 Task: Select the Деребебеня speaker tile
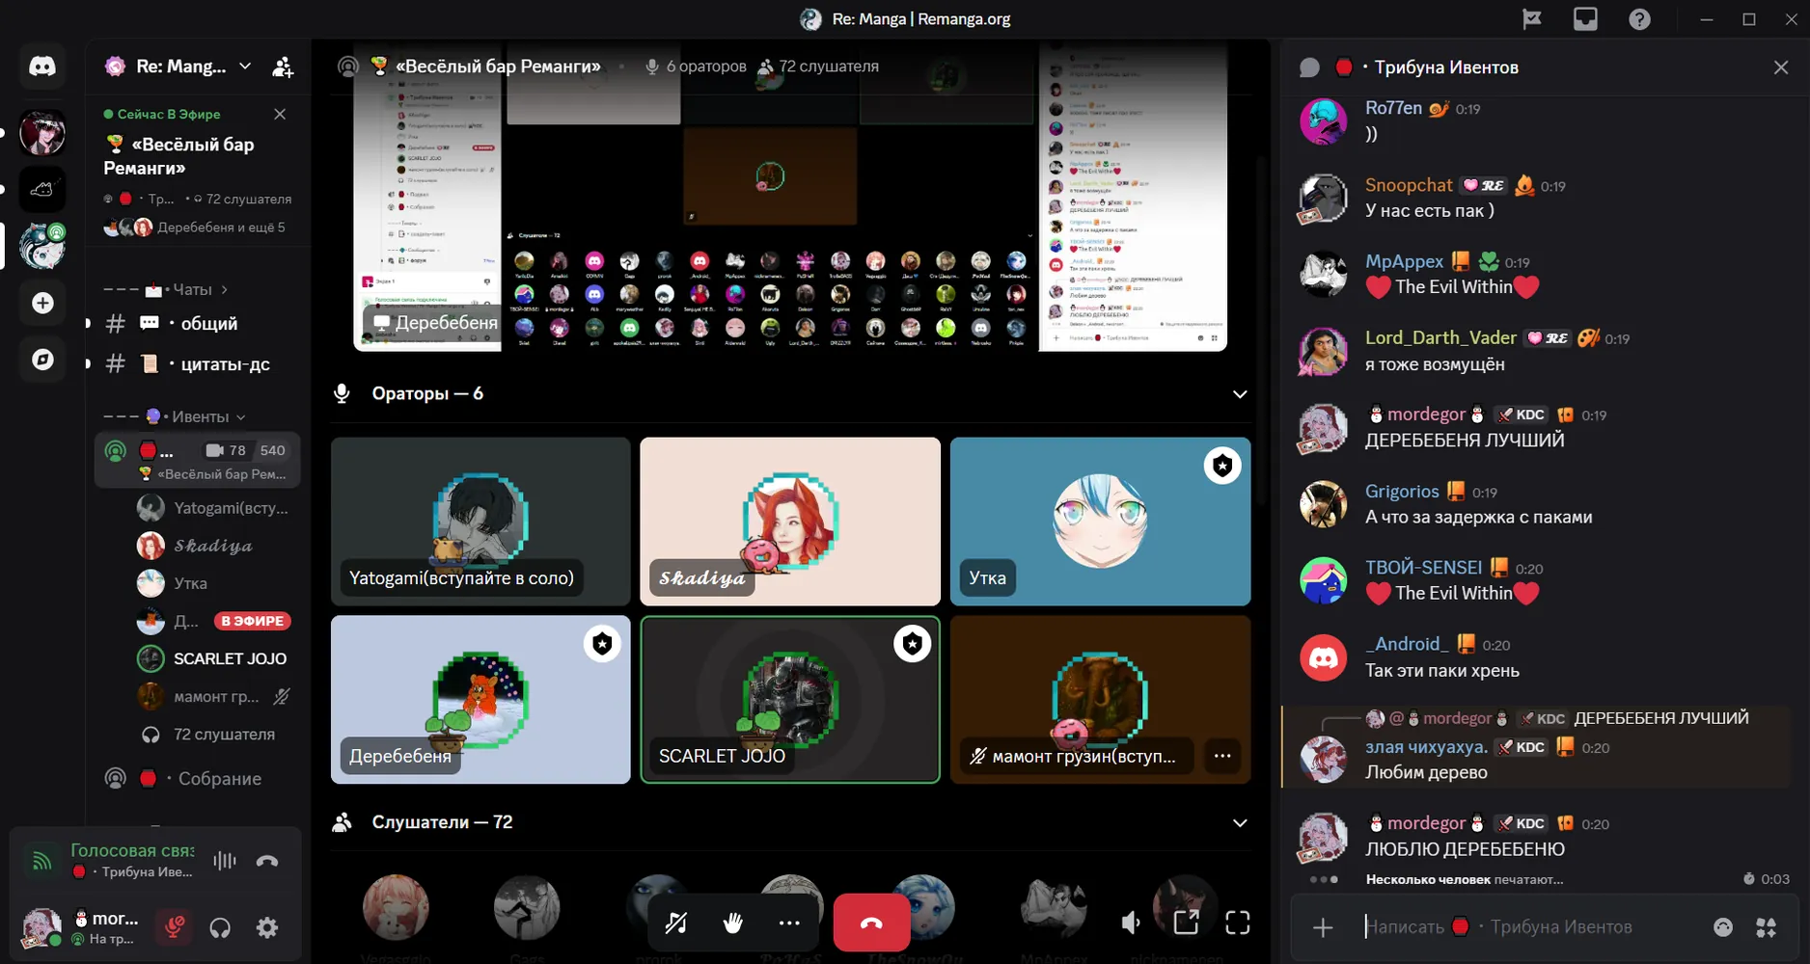pos(480,700)
